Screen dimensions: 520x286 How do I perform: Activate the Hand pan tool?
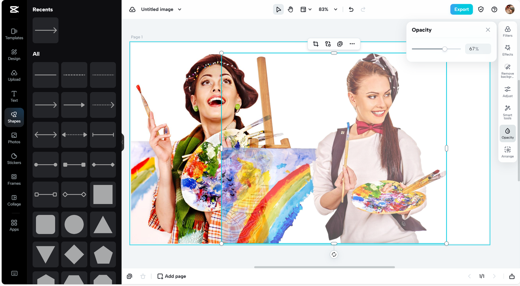[x=290, y=9]
